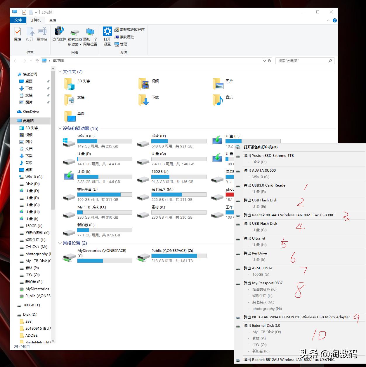Collapse the ribbon with the chevron
366x367 pixels.
[x=328, y=20]
